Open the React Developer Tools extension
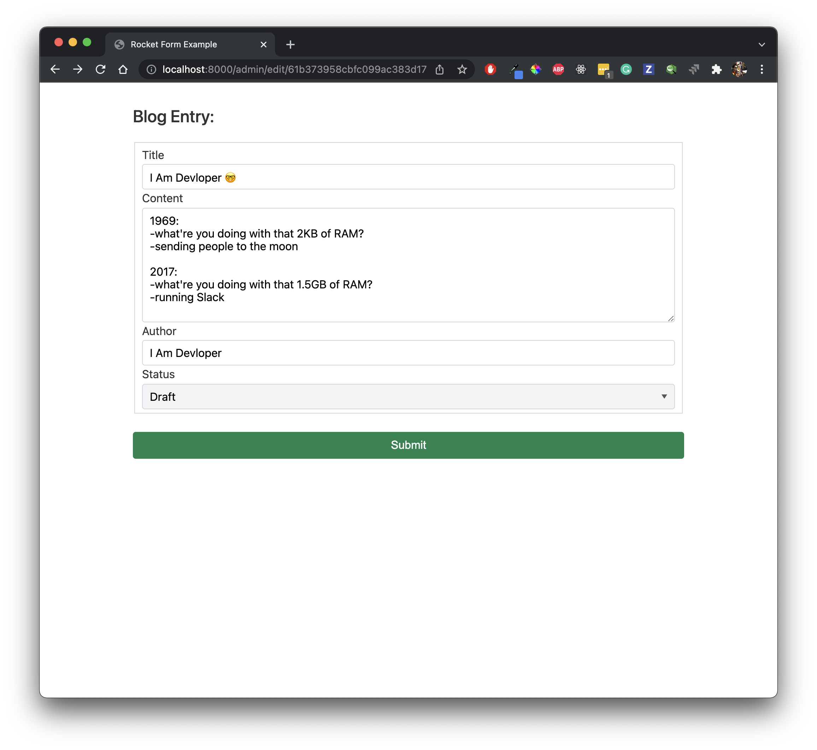This screenshot has width=817, height=750. 581,69
